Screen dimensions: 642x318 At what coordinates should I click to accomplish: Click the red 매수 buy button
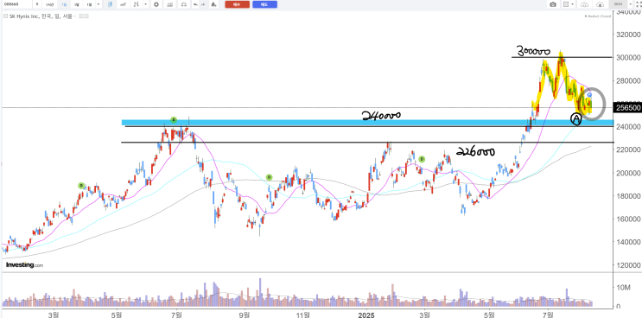237,4
